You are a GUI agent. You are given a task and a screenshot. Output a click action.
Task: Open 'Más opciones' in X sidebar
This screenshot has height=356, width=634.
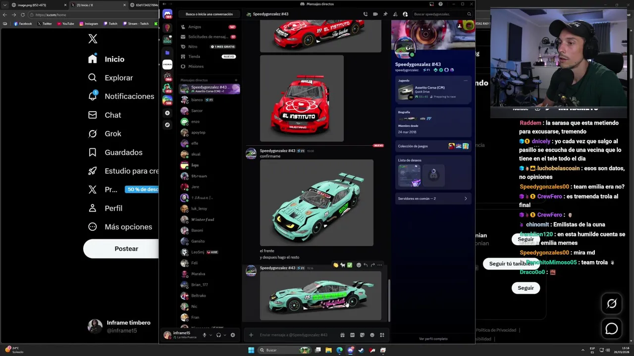pyautogui.click(x=120, y=227)
